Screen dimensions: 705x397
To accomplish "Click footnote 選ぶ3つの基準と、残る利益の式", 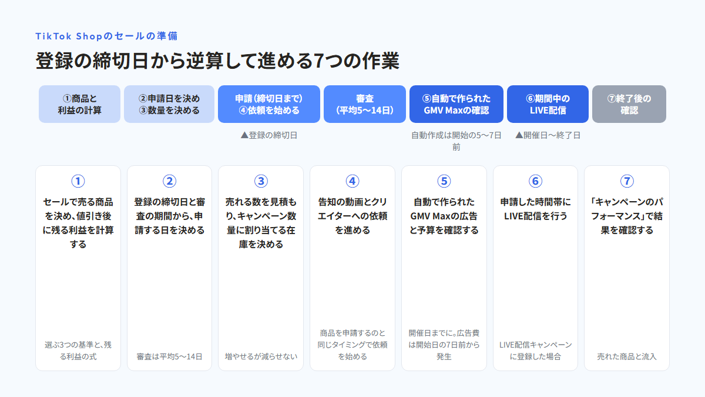I will point(78,351).
